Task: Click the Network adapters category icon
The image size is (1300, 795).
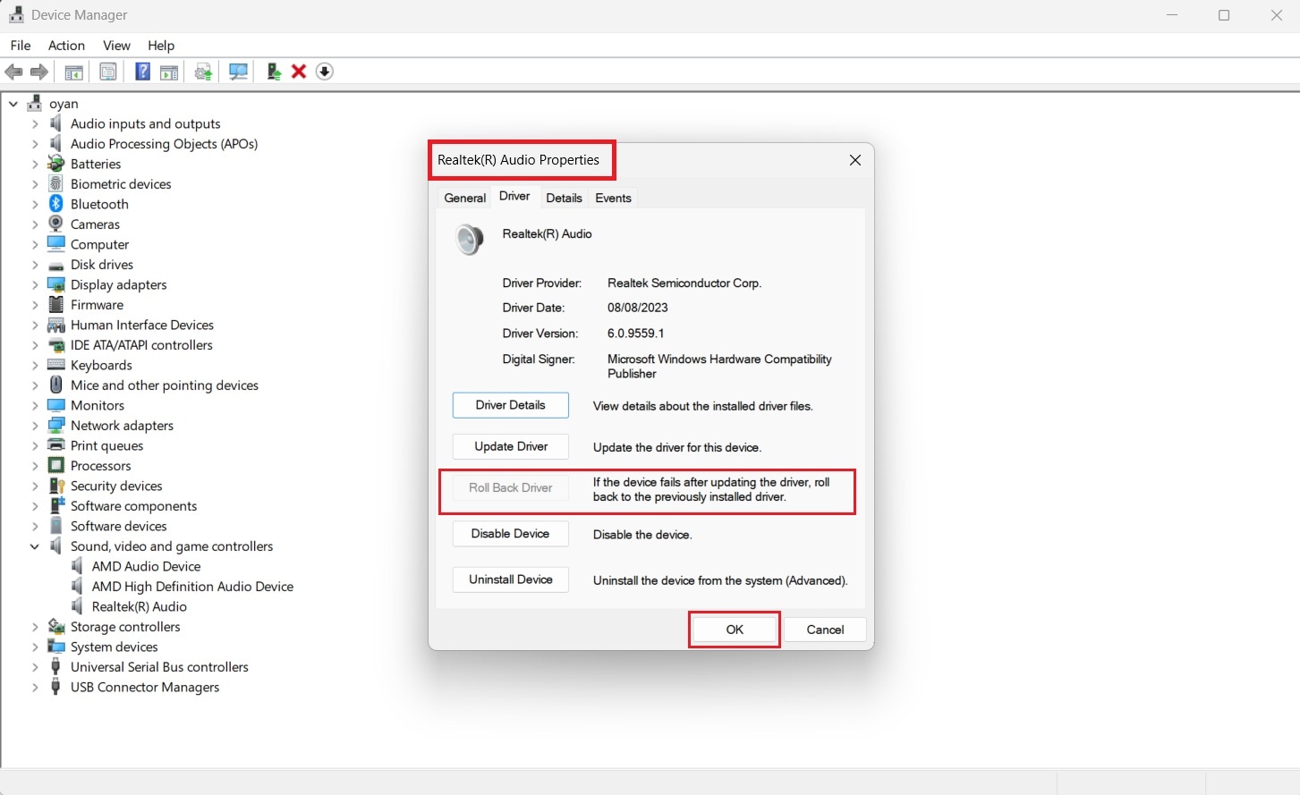Action: pyautogui.click(x=56, y=426)
